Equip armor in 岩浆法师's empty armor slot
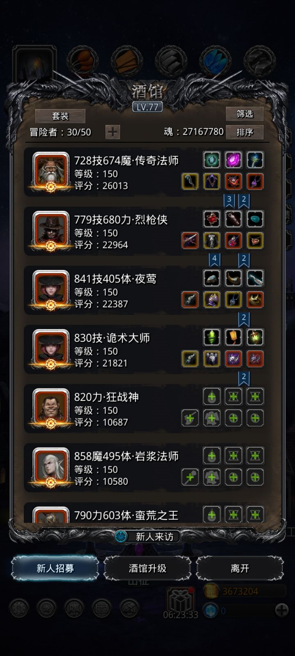295x656 pixels. [212, 477]
